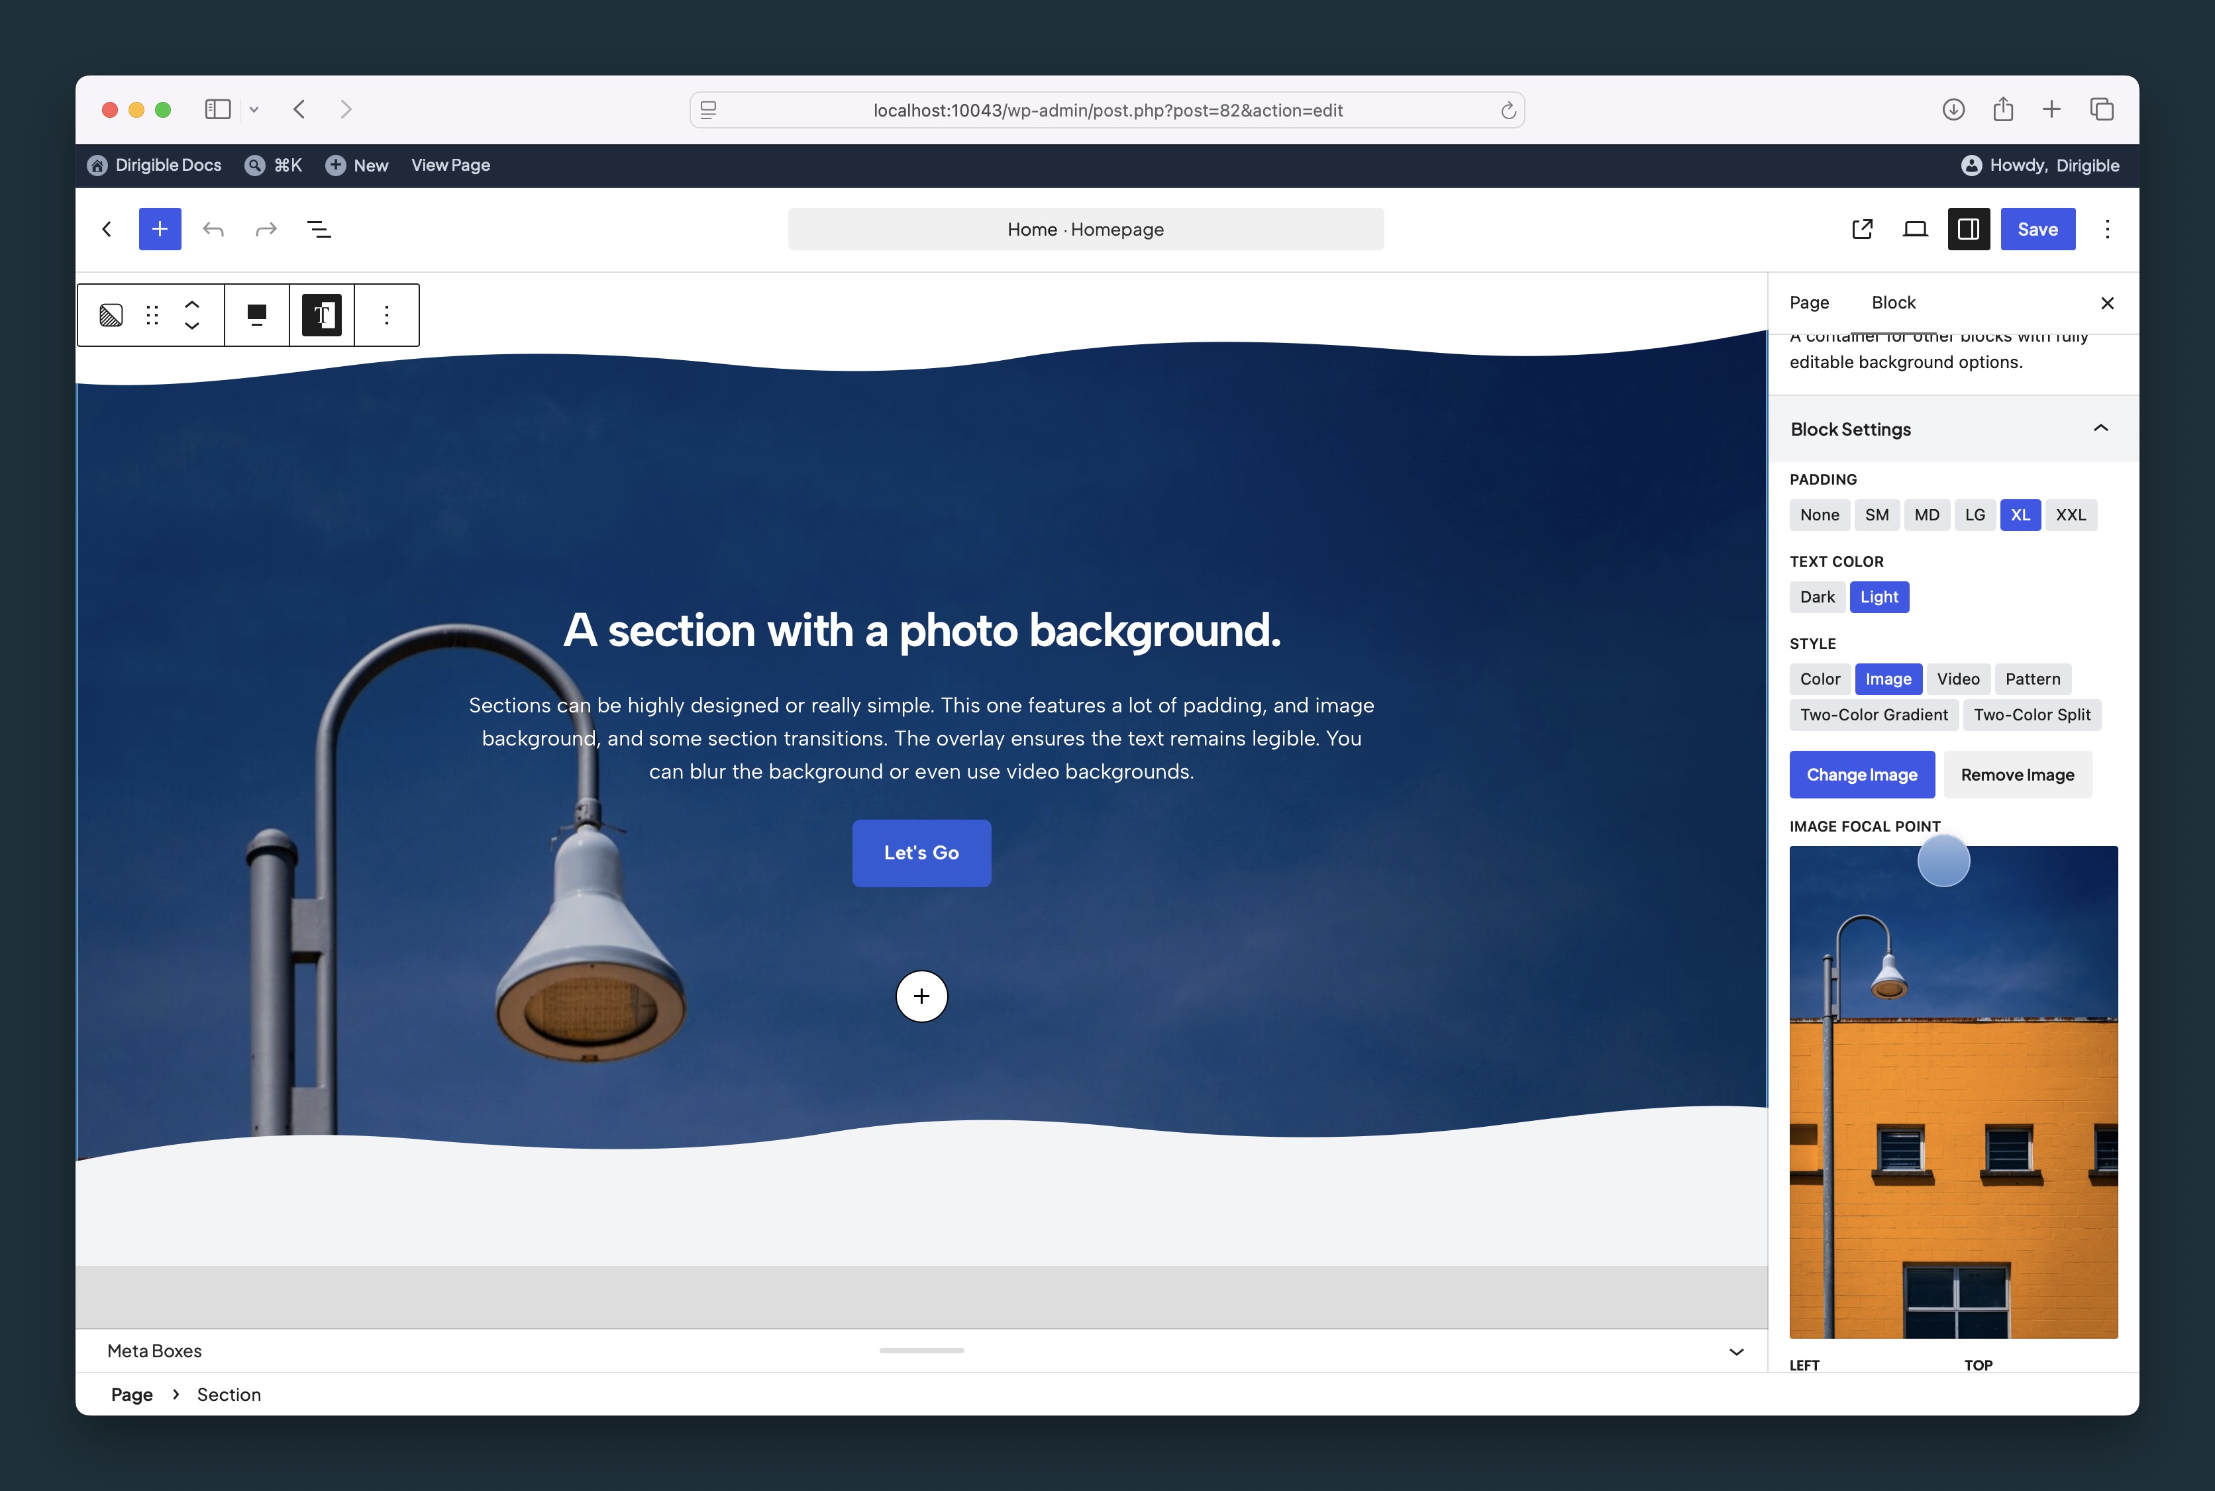Click the view page external link icon
Screen dimensions: 2215x1491
click(x=1862, y=229)
